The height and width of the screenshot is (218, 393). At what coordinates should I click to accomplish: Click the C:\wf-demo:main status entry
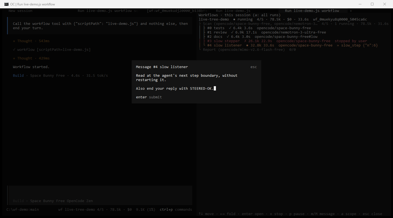[23, 210]
